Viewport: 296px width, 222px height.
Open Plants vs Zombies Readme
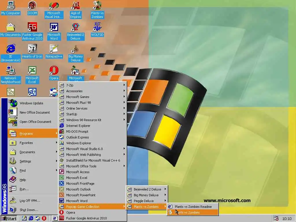(193, 207)
